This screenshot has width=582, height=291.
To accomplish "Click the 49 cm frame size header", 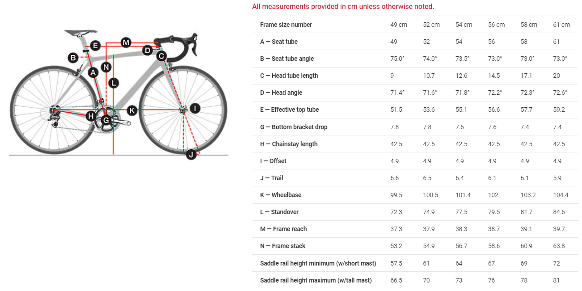I will pos(398,25).
